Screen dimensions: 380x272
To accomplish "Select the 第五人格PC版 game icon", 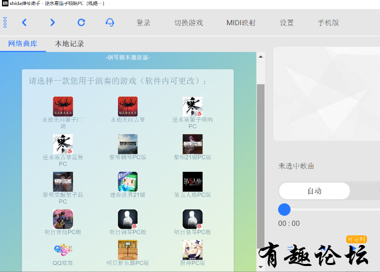I will tap(192, 181).
